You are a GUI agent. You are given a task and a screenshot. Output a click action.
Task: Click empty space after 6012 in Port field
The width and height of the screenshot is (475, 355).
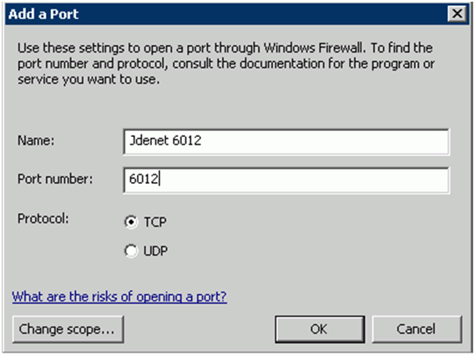303,180
